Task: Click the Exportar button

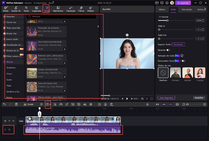Action: pos(183,3)
